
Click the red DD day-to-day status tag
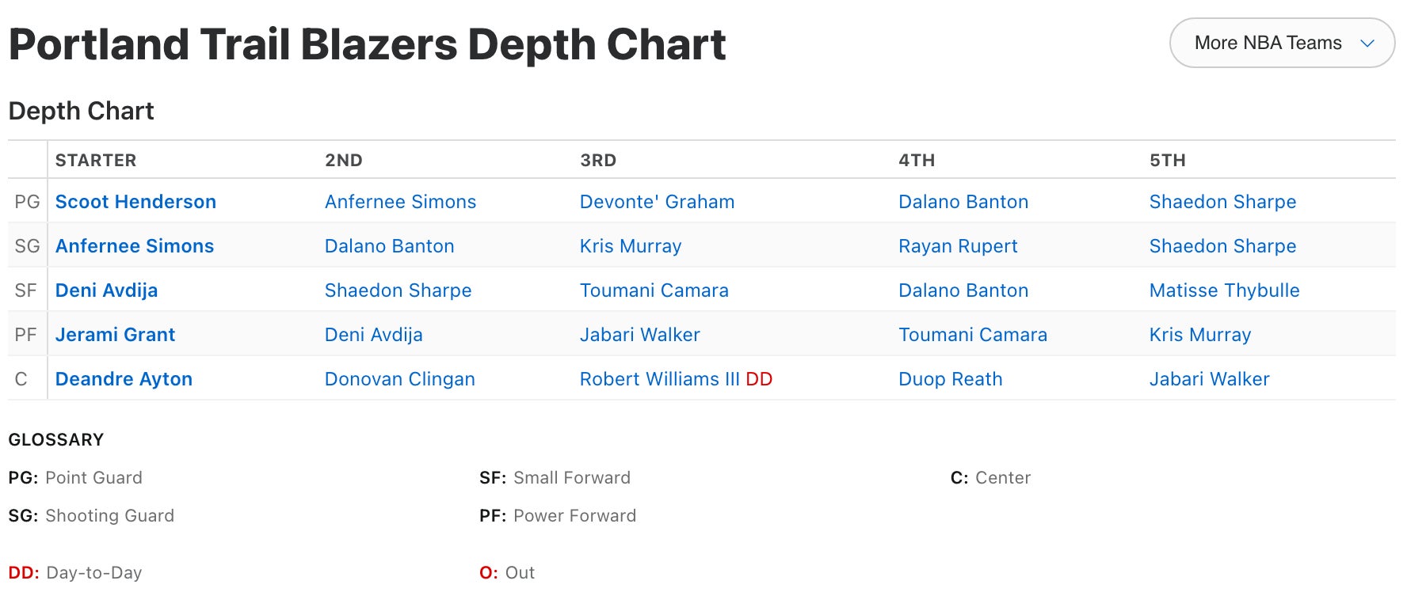point(759,379)
